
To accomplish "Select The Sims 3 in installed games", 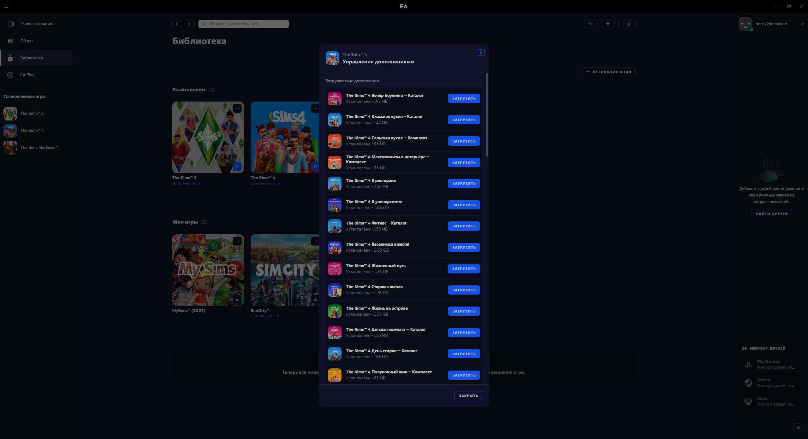I will click(36, 114).
